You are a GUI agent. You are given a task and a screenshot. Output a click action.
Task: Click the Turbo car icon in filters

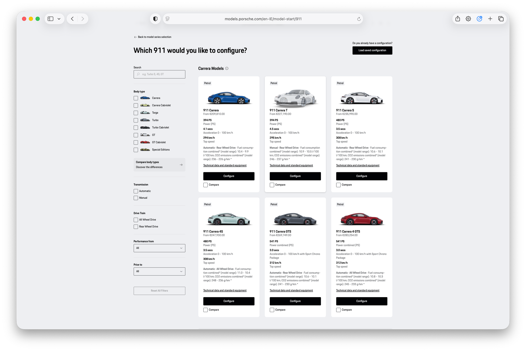(x=145, y=120)
